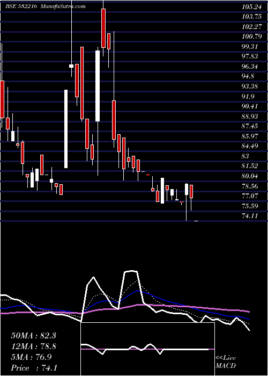This screenshot has width=268, height=376.
Task: Select the 94.8 price axis label
Action: click(x=249, y=76)
